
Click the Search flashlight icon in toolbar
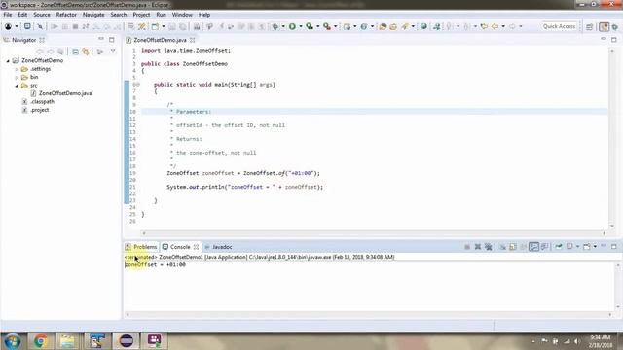(x=405, y=26)
